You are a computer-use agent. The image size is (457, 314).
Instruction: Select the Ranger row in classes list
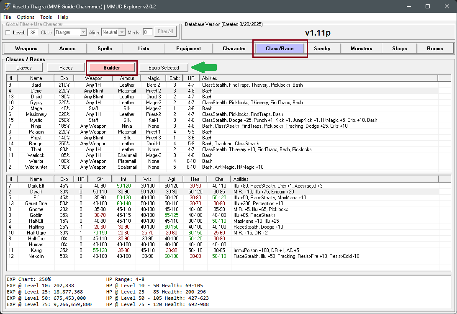coord(36,144)
